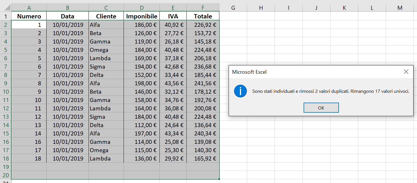Image resolution: width=417 pixels, height=183 pixels.
Task: Select cell containing 169,00 €
Action: tap(142, 58)
